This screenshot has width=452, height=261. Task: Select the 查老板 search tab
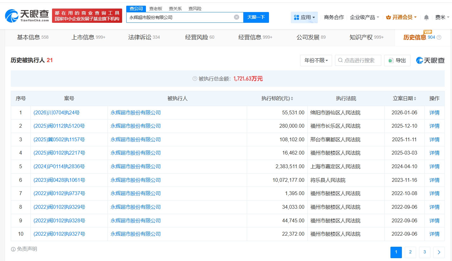pos(156,9)
